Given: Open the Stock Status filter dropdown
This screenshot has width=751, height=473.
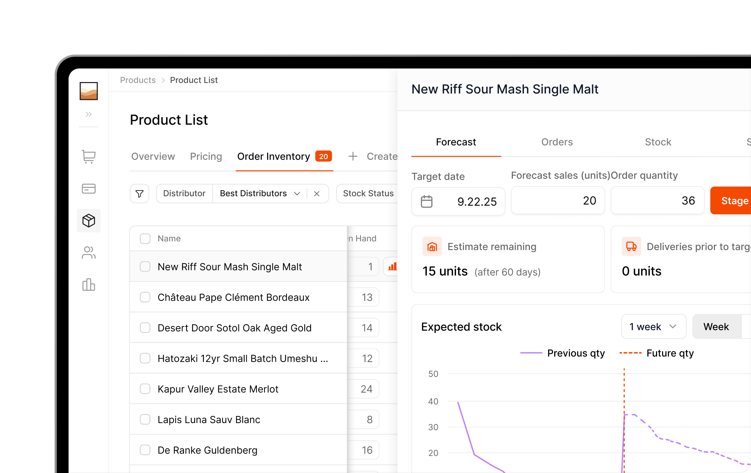Looking at the screenshot, I should point(368,193).
